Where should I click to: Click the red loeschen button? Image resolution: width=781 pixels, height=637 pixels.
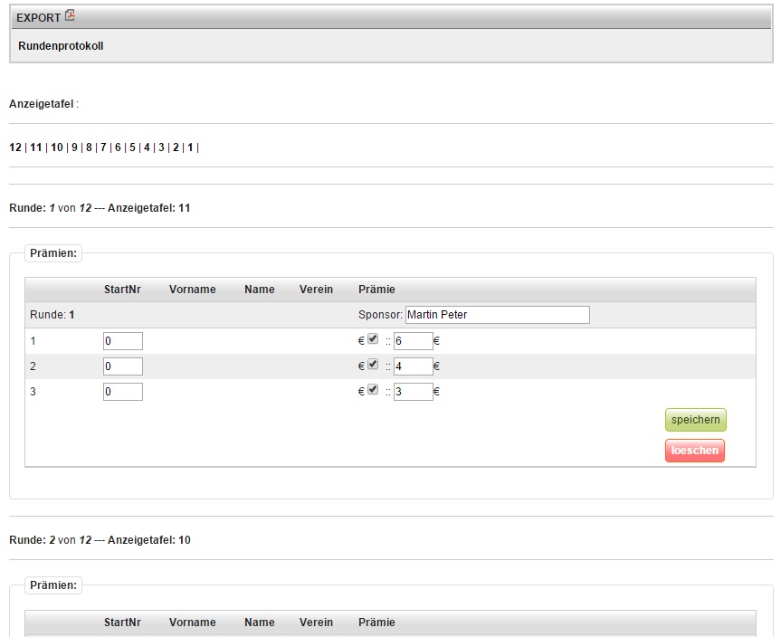[694, 451]
